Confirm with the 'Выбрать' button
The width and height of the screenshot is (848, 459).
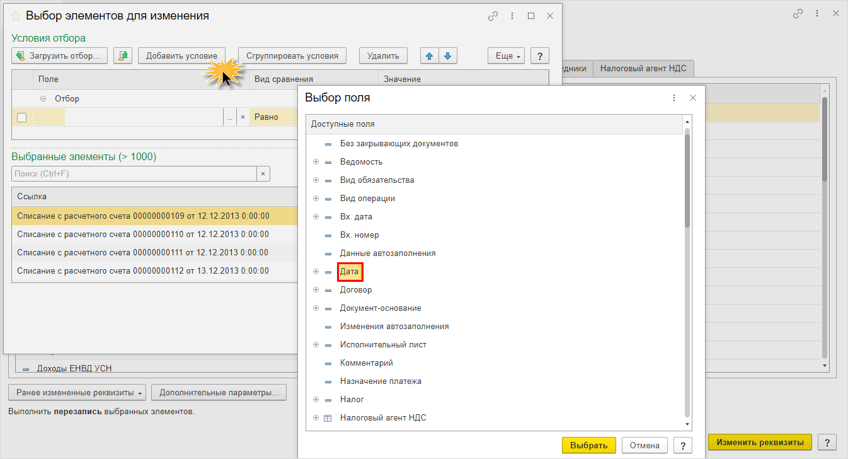[589, 445]
